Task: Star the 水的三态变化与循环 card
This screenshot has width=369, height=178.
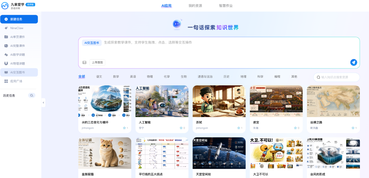Action: coord(124,128)
